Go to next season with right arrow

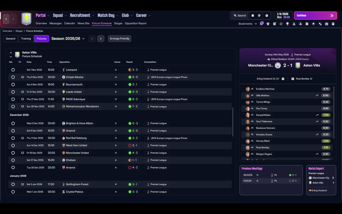[x=101, y=39]
